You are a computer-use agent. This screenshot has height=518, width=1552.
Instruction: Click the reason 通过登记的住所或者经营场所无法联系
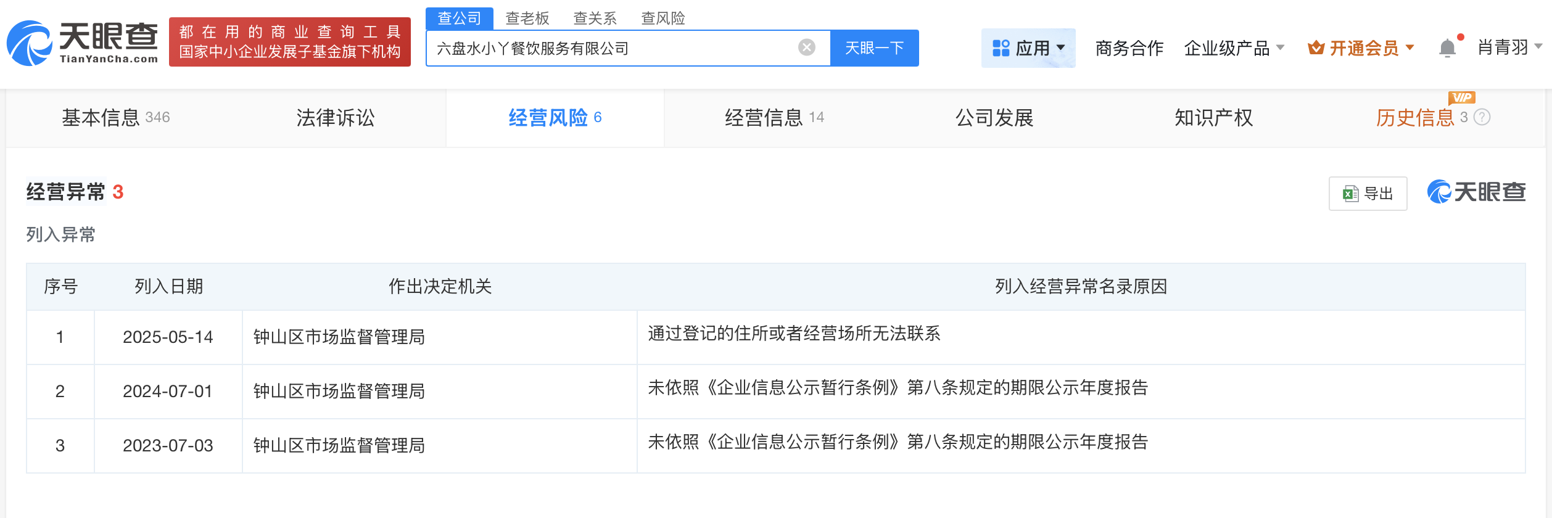point(794,334)
